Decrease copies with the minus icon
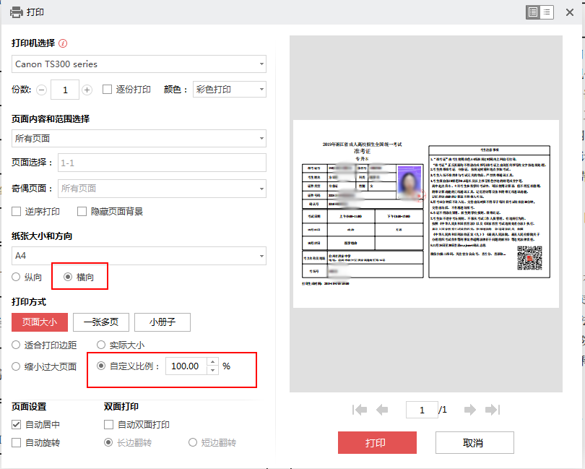 42,90
